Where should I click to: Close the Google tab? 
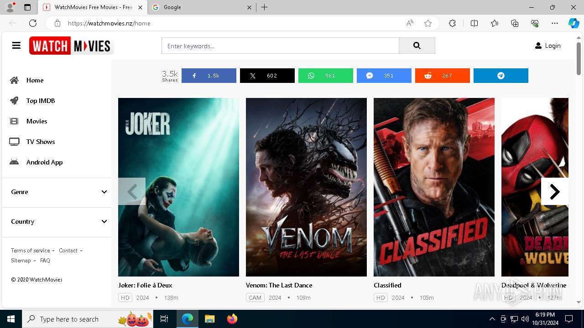[x=249, y=7]
